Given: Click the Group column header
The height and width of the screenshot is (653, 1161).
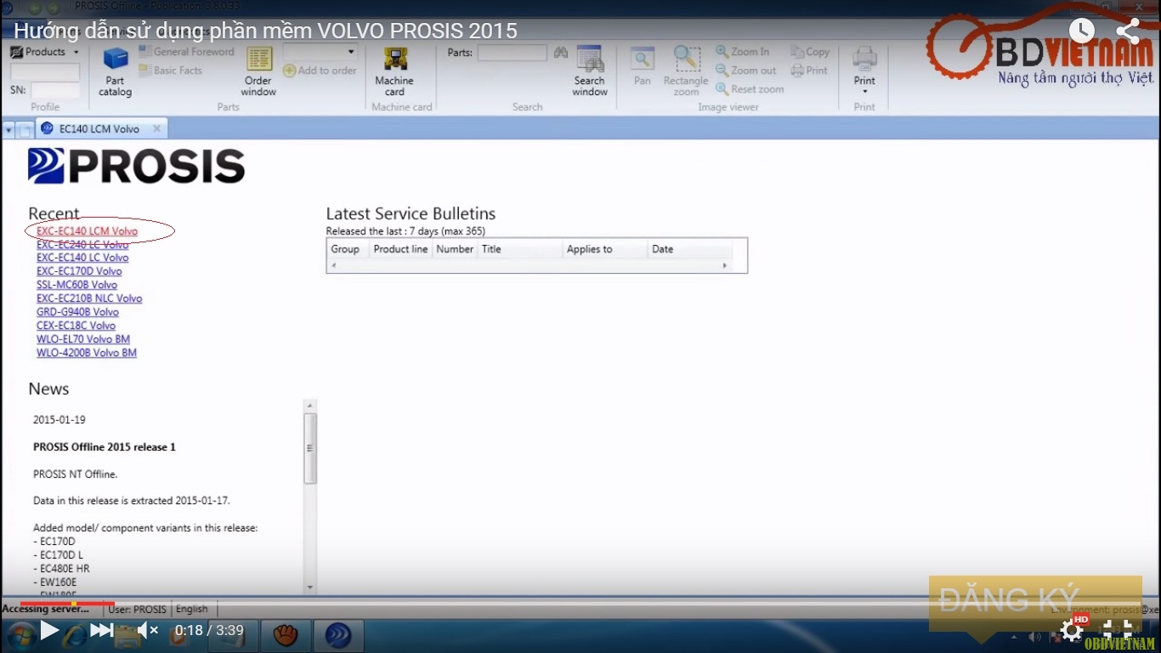Looking at the screenshot, I should (348, 249).
